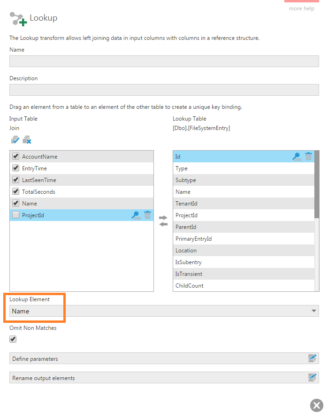Screen dimensions: 328x419
Task: Uncheck the LastSeenTime column checkbox
Action: 16,180
